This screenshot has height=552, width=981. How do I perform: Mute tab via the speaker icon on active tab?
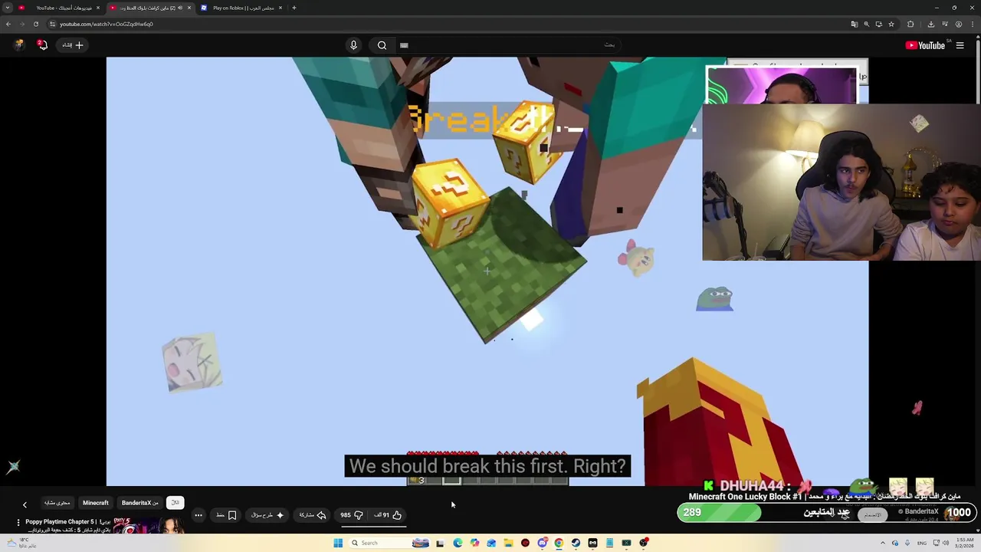(180, 8)
